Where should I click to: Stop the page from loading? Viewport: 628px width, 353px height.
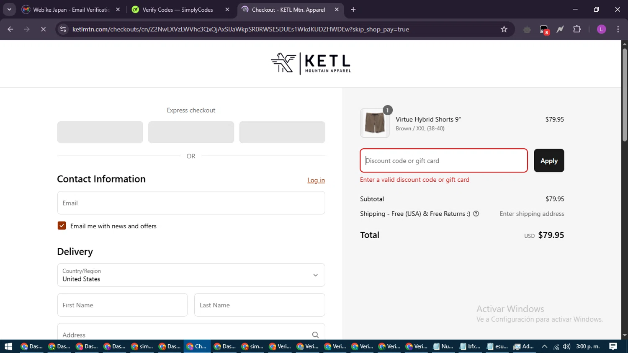pos(43,29)
